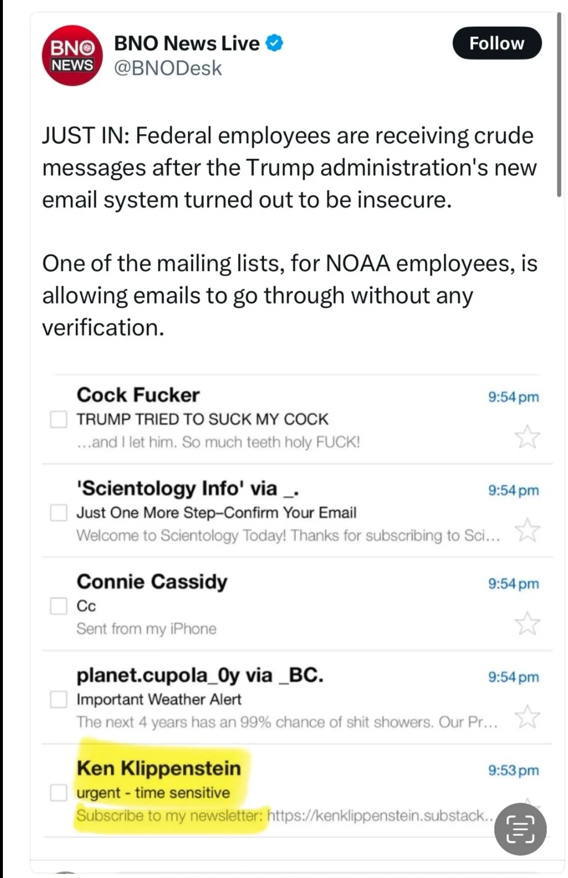Tick the Ken Klippenstein email checkbox
568x878 pixels.
(59, 793)
